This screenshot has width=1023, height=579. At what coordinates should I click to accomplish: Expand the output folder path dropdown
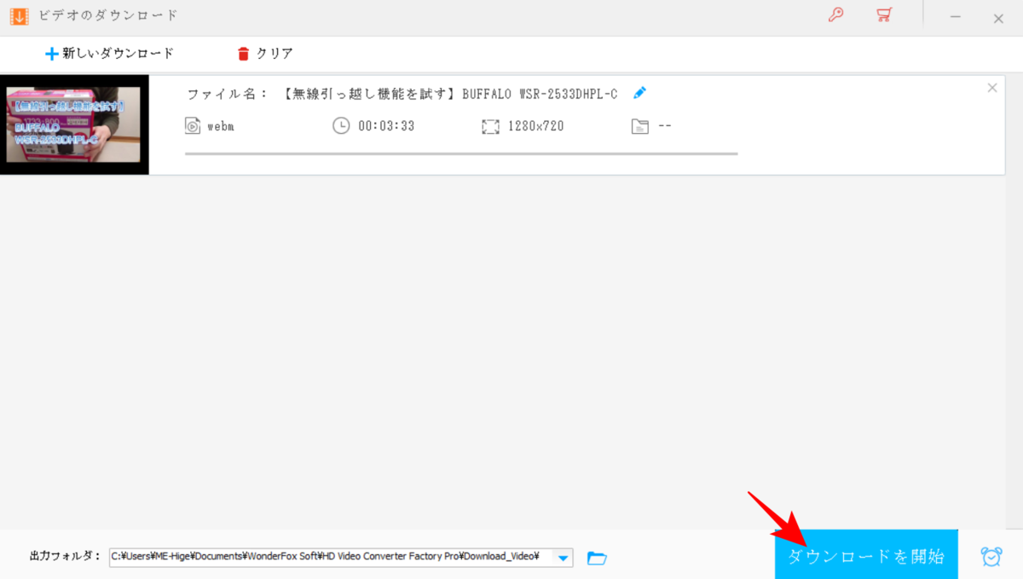(563, 558)
